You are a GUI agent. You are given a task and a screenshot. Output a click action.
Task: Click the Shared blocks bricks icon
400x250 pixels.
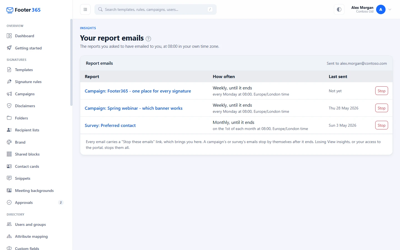pos(9,154)
